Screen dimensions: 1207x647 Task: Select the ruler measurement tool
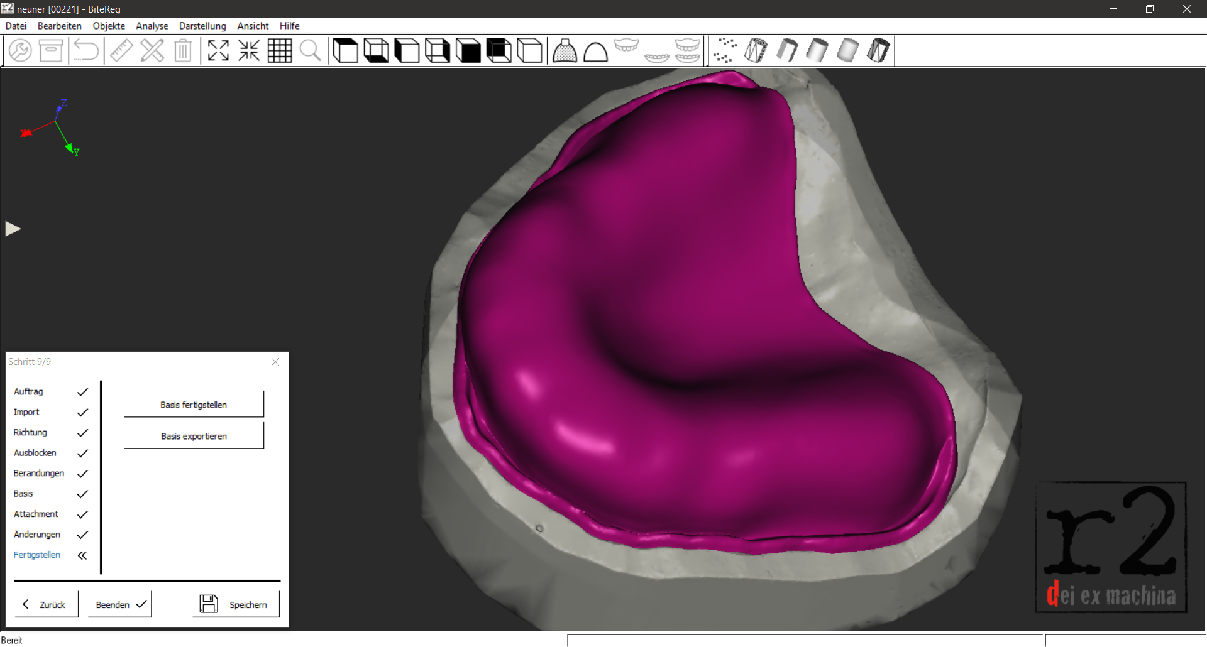pos(121,50)
